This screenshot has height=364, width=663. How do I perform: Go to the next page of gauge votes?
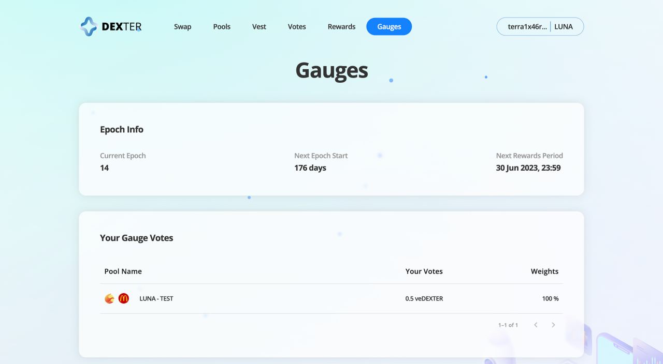point(553,325)
